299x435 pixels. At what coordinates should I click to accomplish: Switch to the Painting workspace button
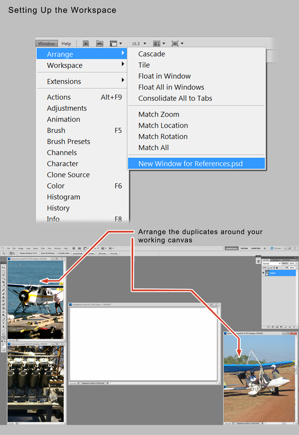256,248
